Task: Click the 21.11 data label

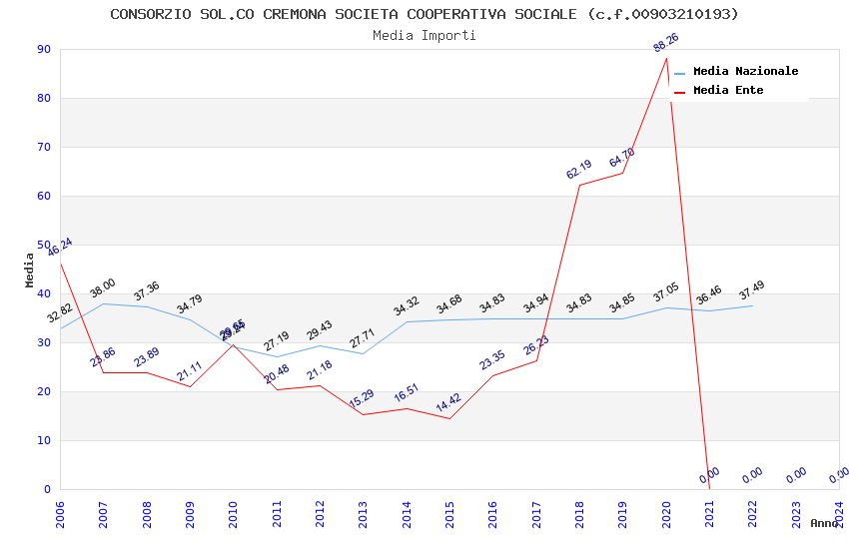Action: [190, 371]
